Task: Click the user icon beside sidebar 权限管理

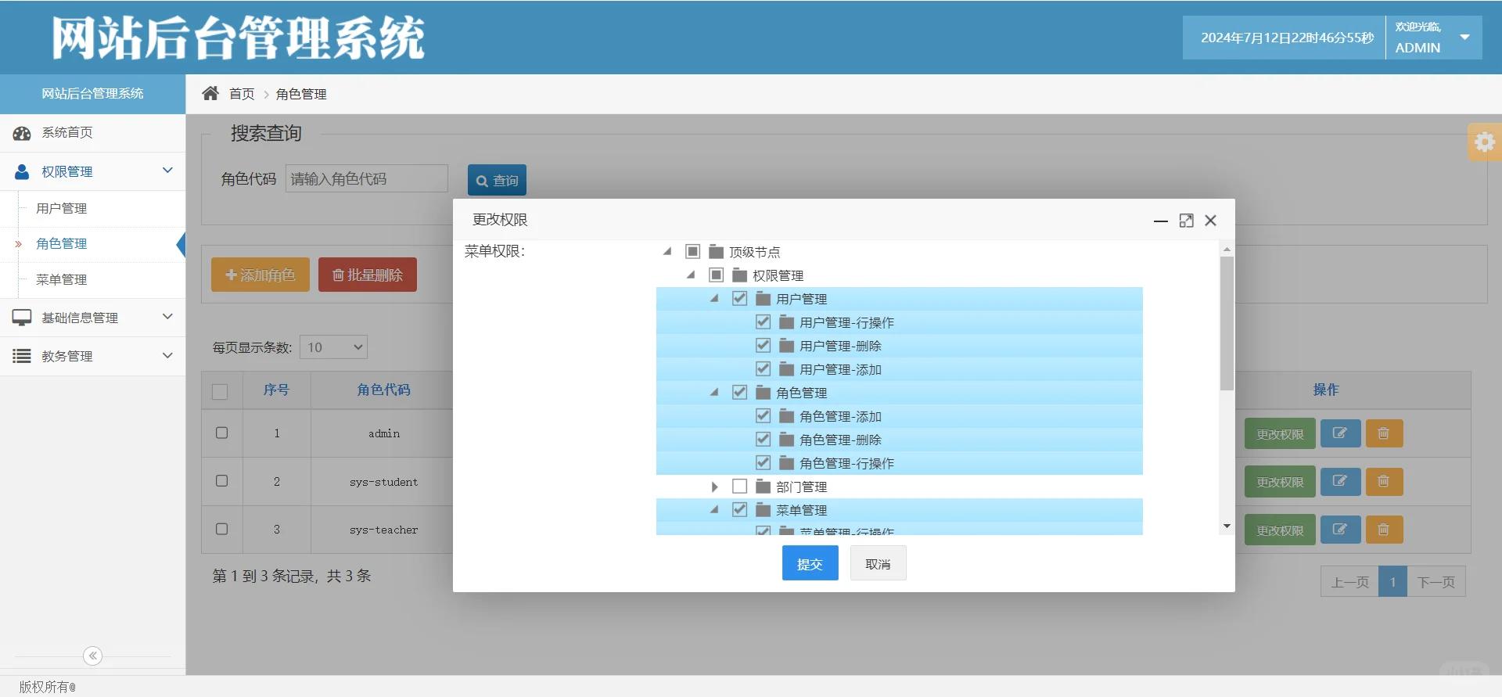Action: click(22, 171)
